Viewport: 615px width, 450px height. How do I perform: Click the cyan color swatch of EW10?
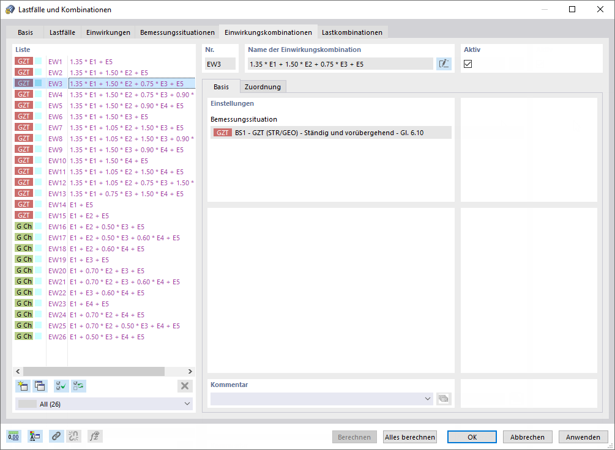point(38,160)
